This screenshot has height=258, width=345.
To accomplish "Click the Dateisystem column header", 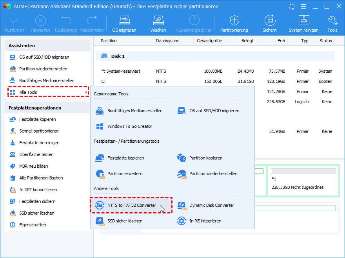I will pyautogui.click(x=168, y=41).
